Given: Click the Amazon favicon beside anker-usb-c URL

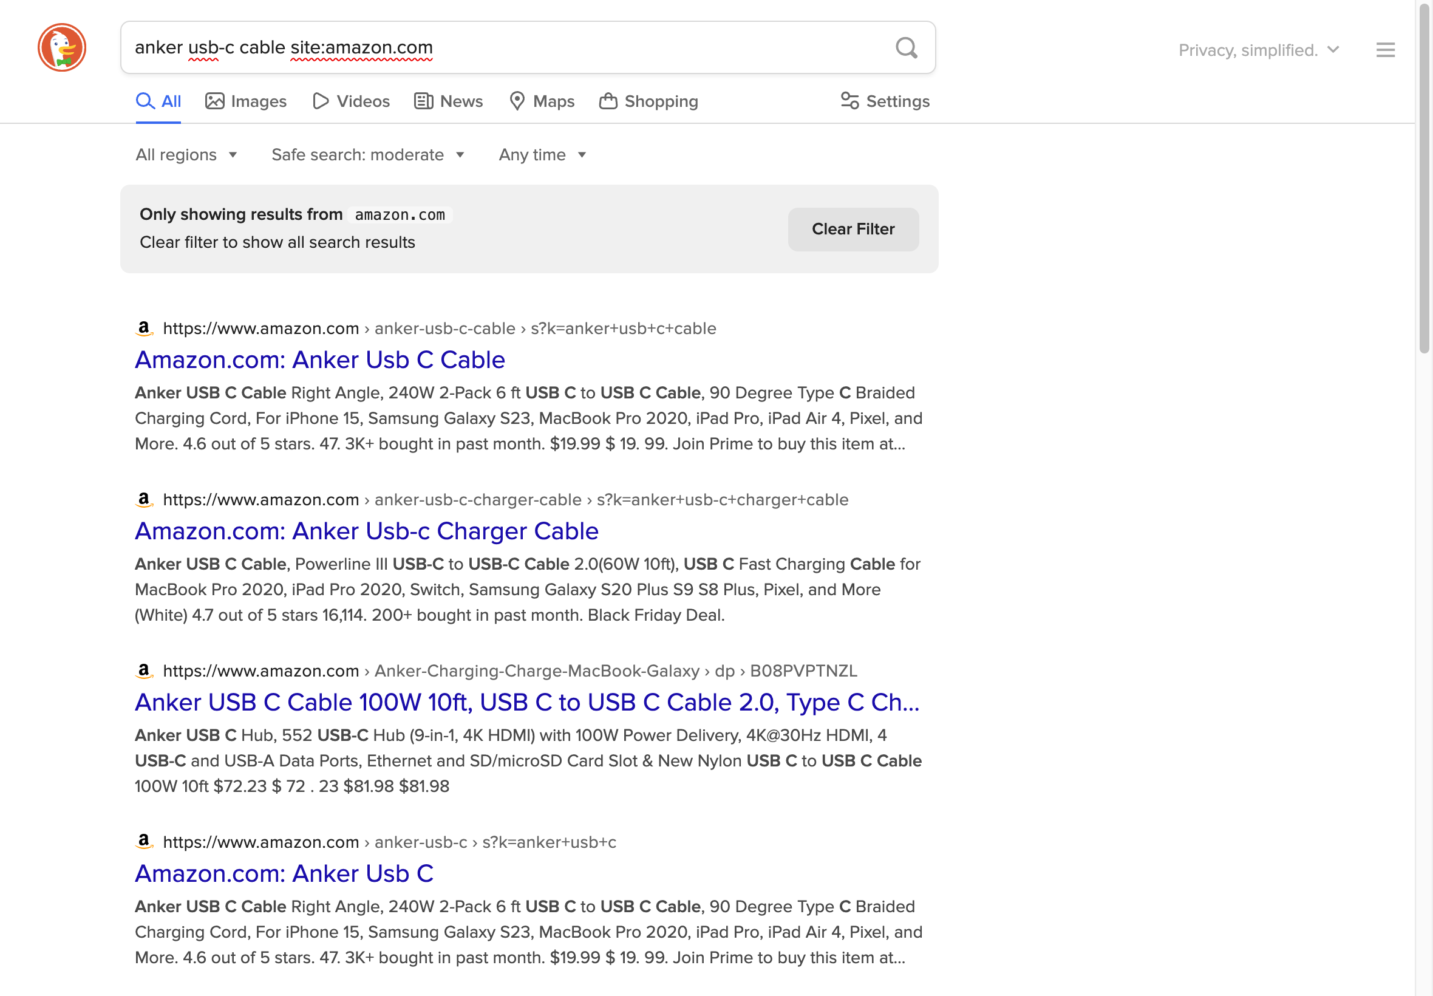Looking at the screenshot, I should pos(144,842).
